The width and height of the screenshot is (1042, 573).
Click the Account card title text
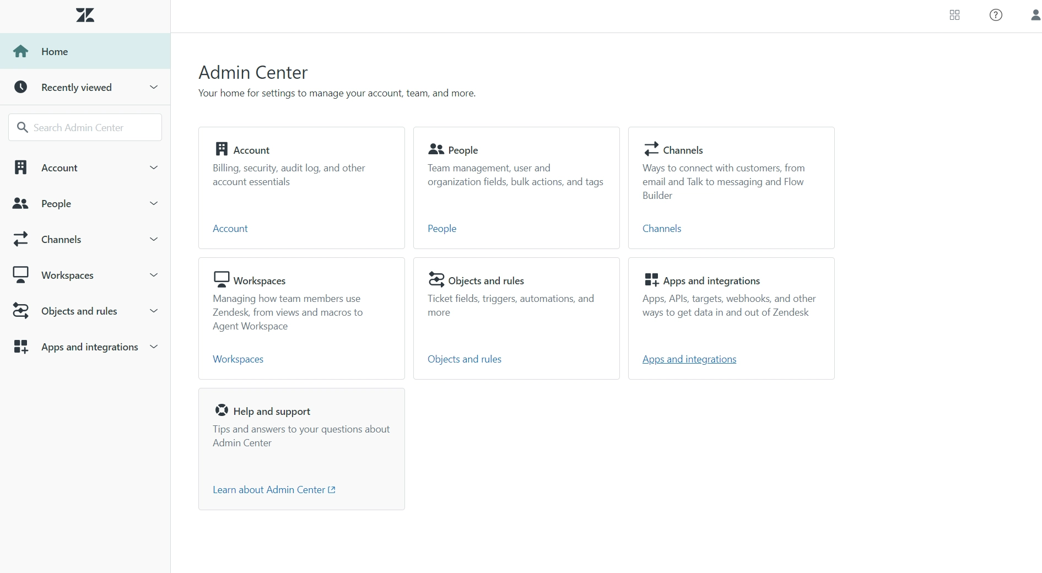(251, 150)
